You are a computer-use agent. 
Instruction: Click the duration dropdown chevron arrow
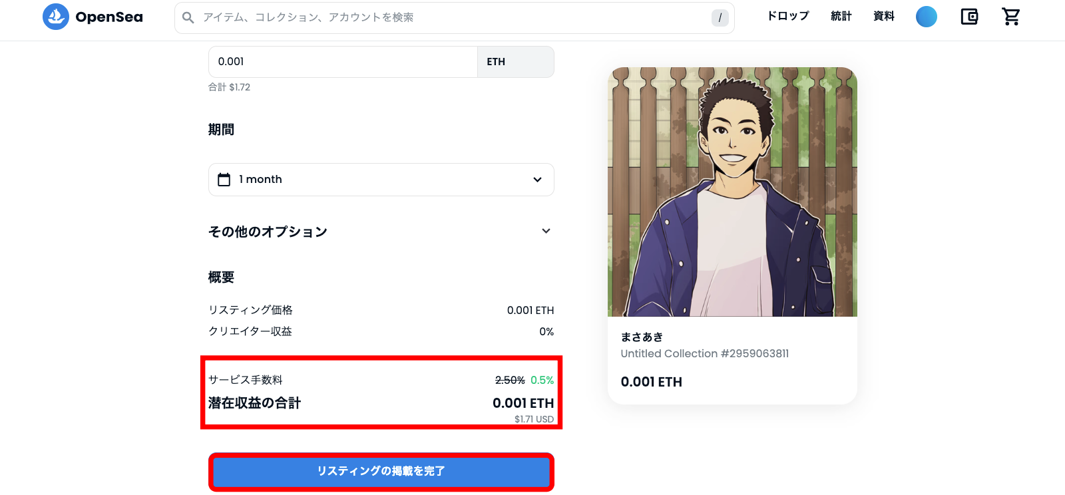click(x=537, y=180)
